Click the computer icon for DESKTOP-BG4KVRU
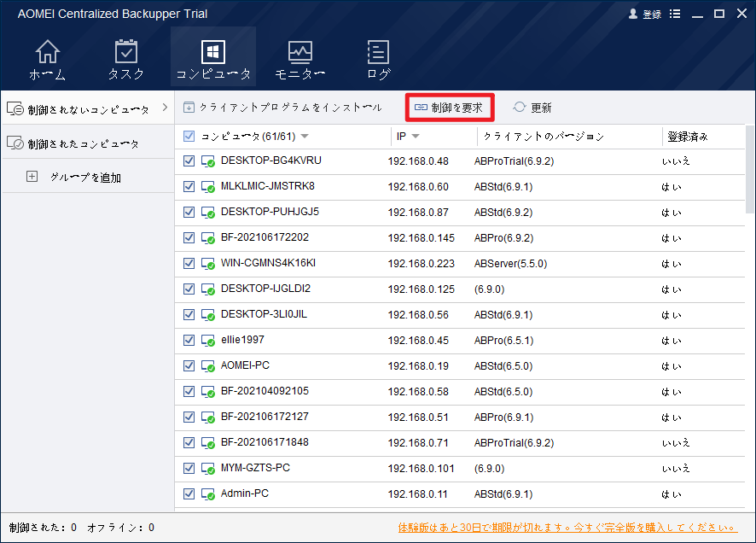 208,161
